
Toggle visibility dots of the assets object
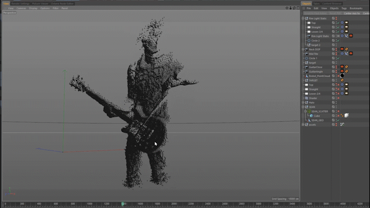(336, 124)
